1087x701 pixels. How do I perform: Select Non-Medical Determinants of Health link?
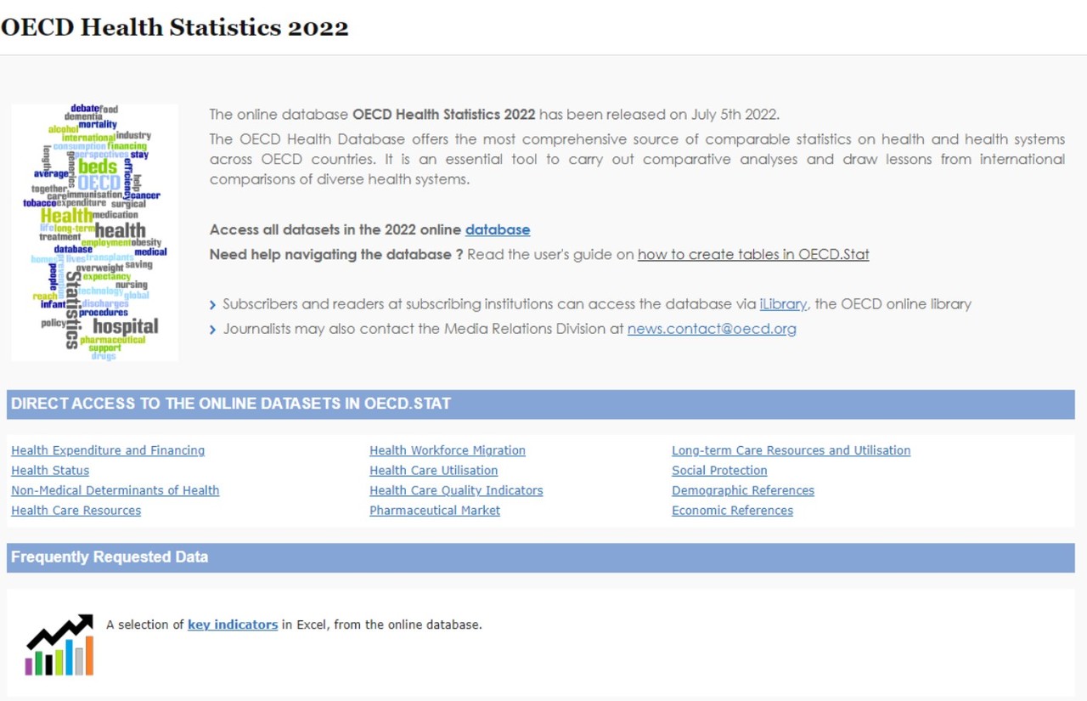(x=115, y=490)
